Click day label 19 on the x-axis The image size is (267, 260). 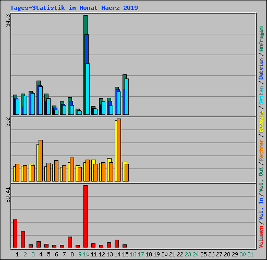[156, 254]
